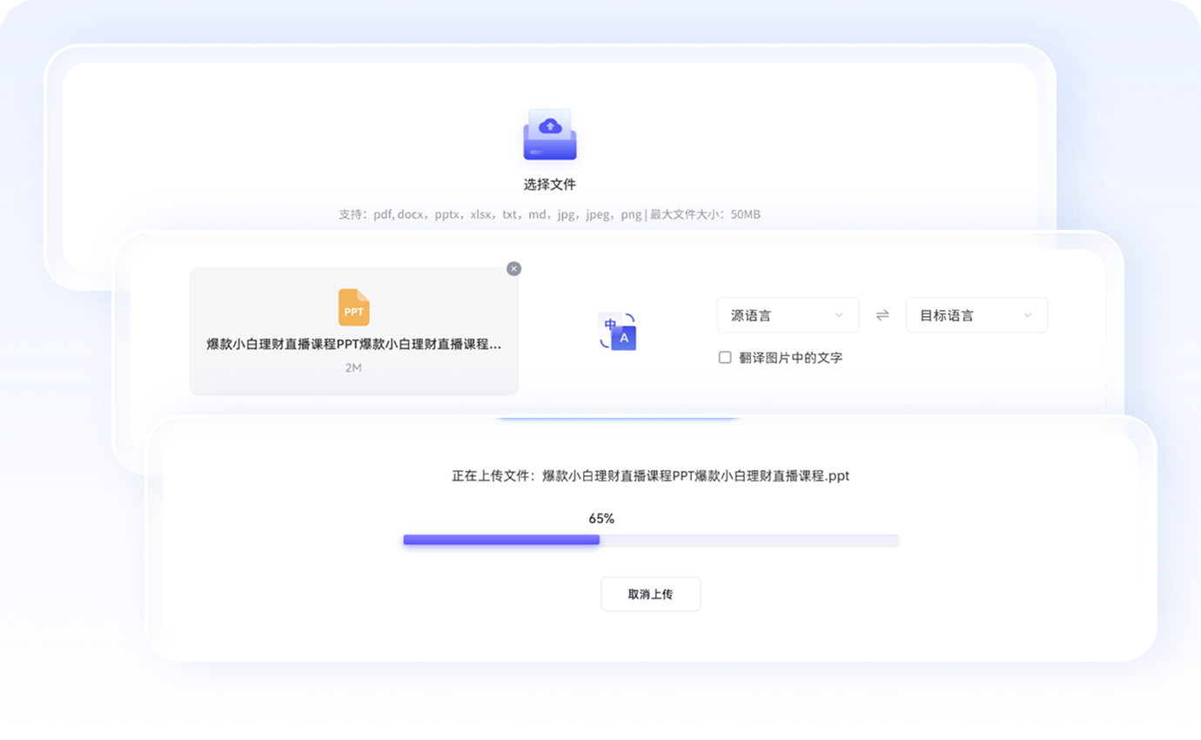
Task: Click the unfilled part of the progress bar
Action: (x=748, y=540)
